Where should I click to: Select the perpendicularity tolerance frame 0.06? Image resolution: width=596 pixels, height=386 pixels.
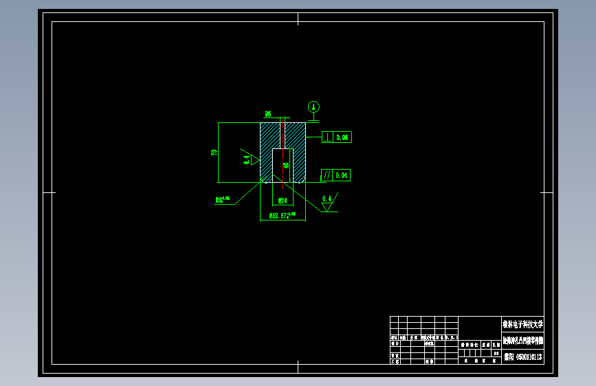(337, 137)
